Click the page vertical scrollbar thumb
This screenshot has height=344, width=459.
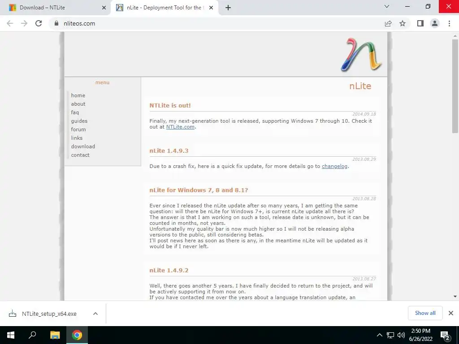[455, 86]
